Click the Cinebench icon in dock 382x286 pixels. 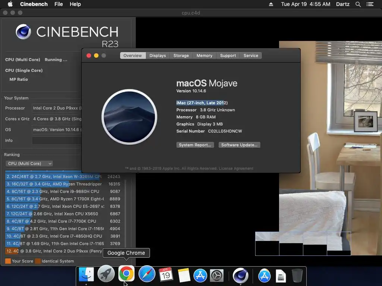coord(241,276)
